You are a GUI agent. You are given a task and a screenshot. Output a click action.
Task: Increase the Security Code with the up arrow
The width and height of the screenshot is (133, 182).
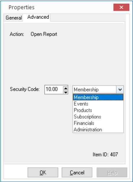coord(66,88)
